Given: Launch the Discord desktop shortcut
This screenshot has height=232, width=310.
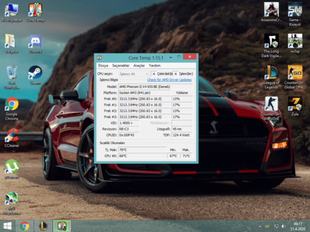Looking at the screenshot, I should 35,44.
